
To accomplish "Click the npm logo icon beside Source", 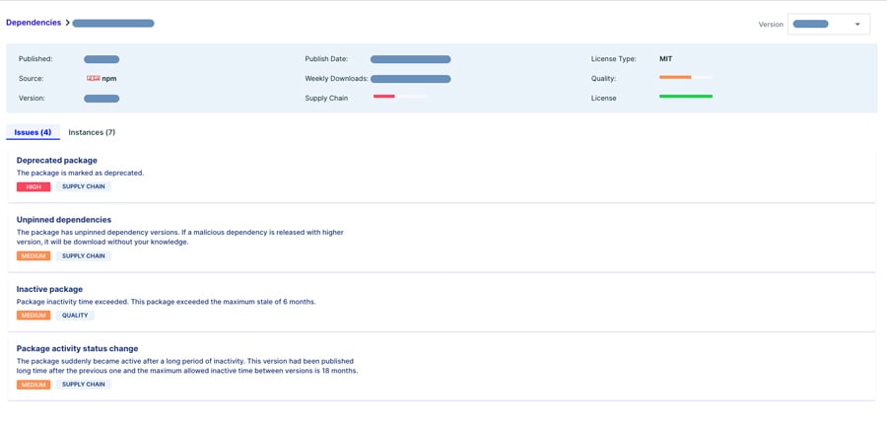I will point(93,78).
